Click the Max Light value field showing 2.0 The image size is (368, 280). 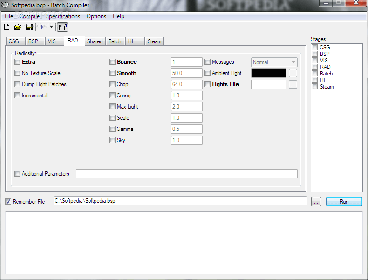(x=187, y=107)
